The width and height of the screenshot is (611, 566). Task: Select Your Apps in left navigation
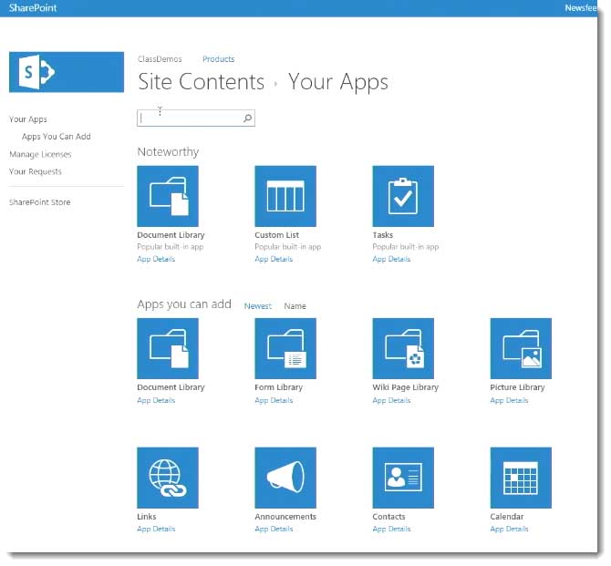[x=28, y=119]
